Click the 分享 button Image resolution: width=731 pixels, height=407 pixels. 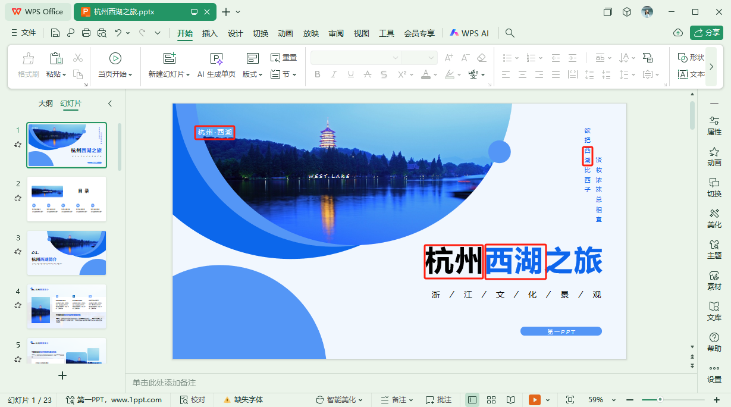point(706,33)
